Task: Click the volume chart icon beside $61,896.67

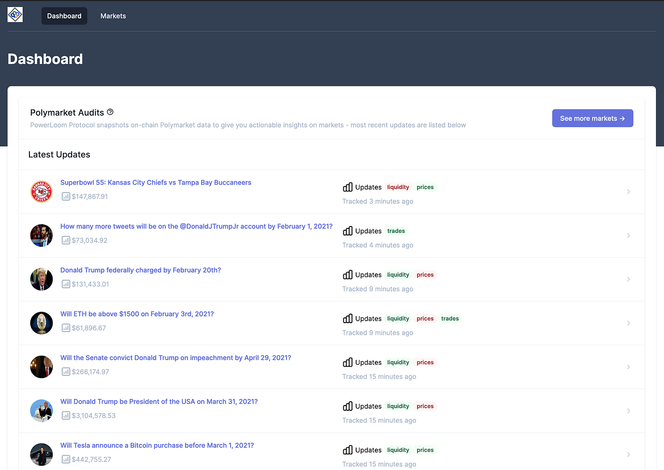Action: (x=66, y=328)
